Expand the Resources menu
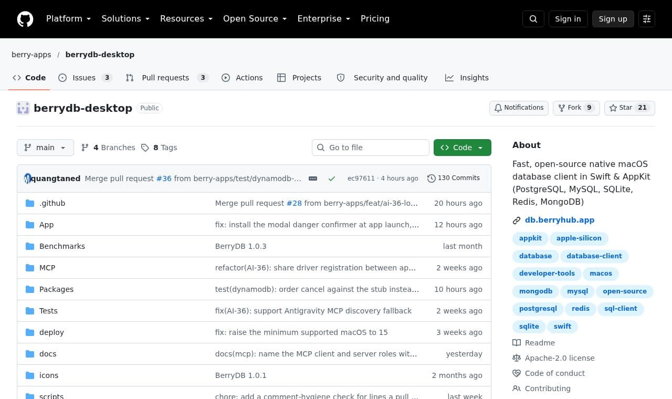The width and height of the screenshot is (672, 399). (186, 19)
